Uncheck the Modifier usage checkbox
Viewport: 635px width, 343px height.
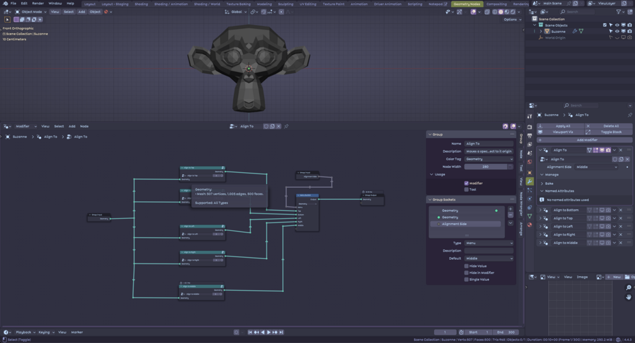[x=466, y=183]
